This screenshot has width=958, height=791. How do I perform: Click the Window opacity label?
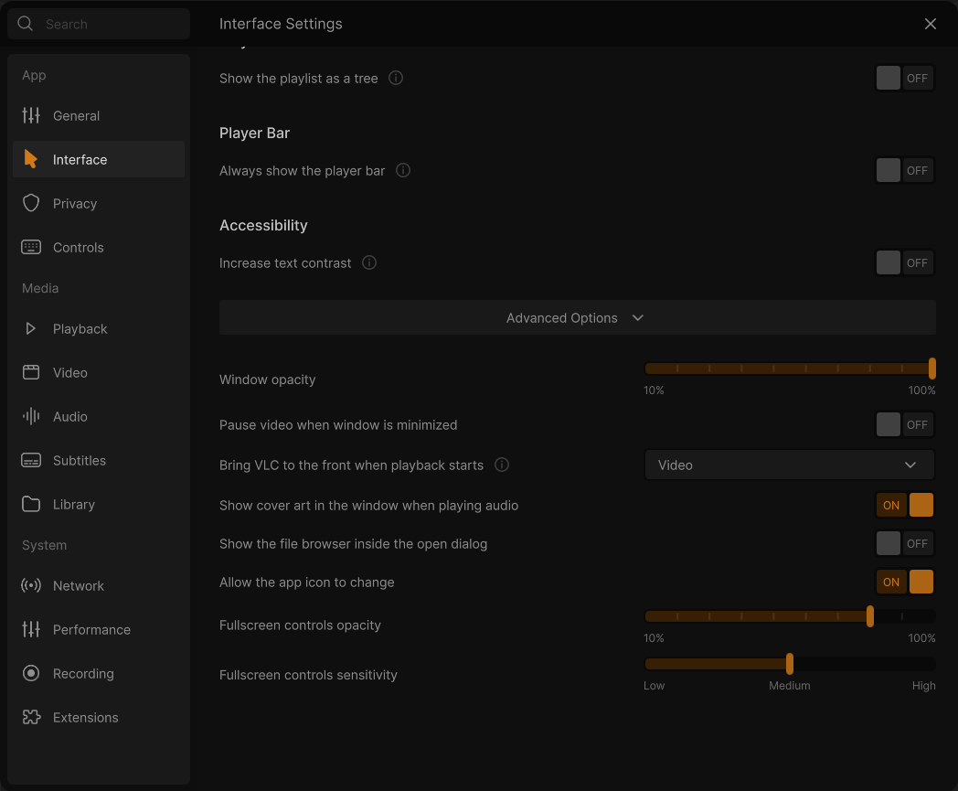point(268,379)
